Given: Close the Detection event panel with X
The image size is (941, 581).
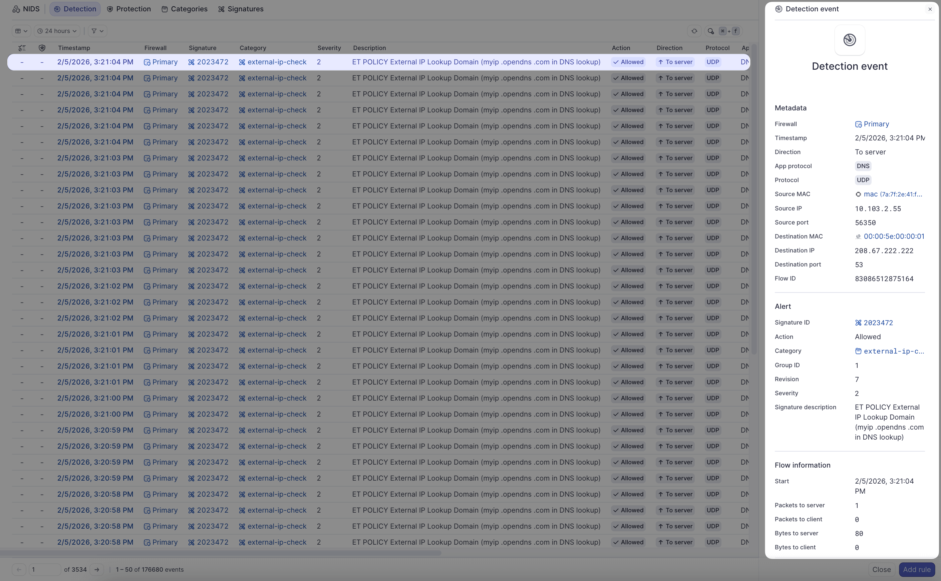Looking at the screenshot, I should point(930,9).
